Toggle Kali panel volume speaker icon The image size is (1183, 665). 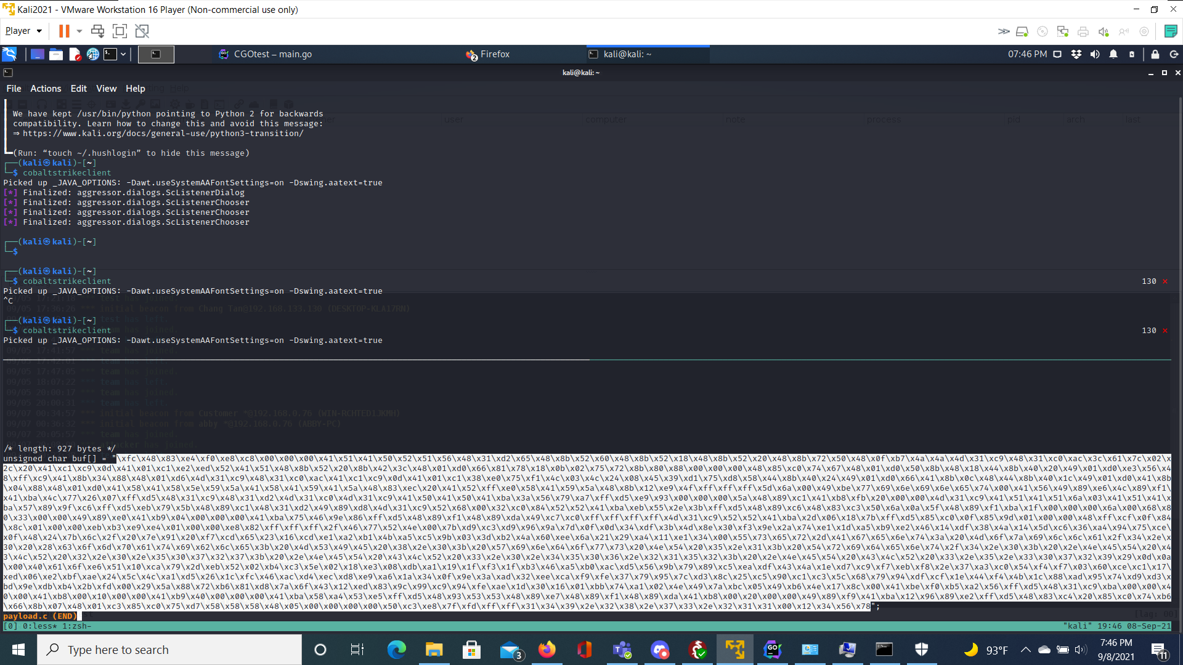tap(1095, 54)
